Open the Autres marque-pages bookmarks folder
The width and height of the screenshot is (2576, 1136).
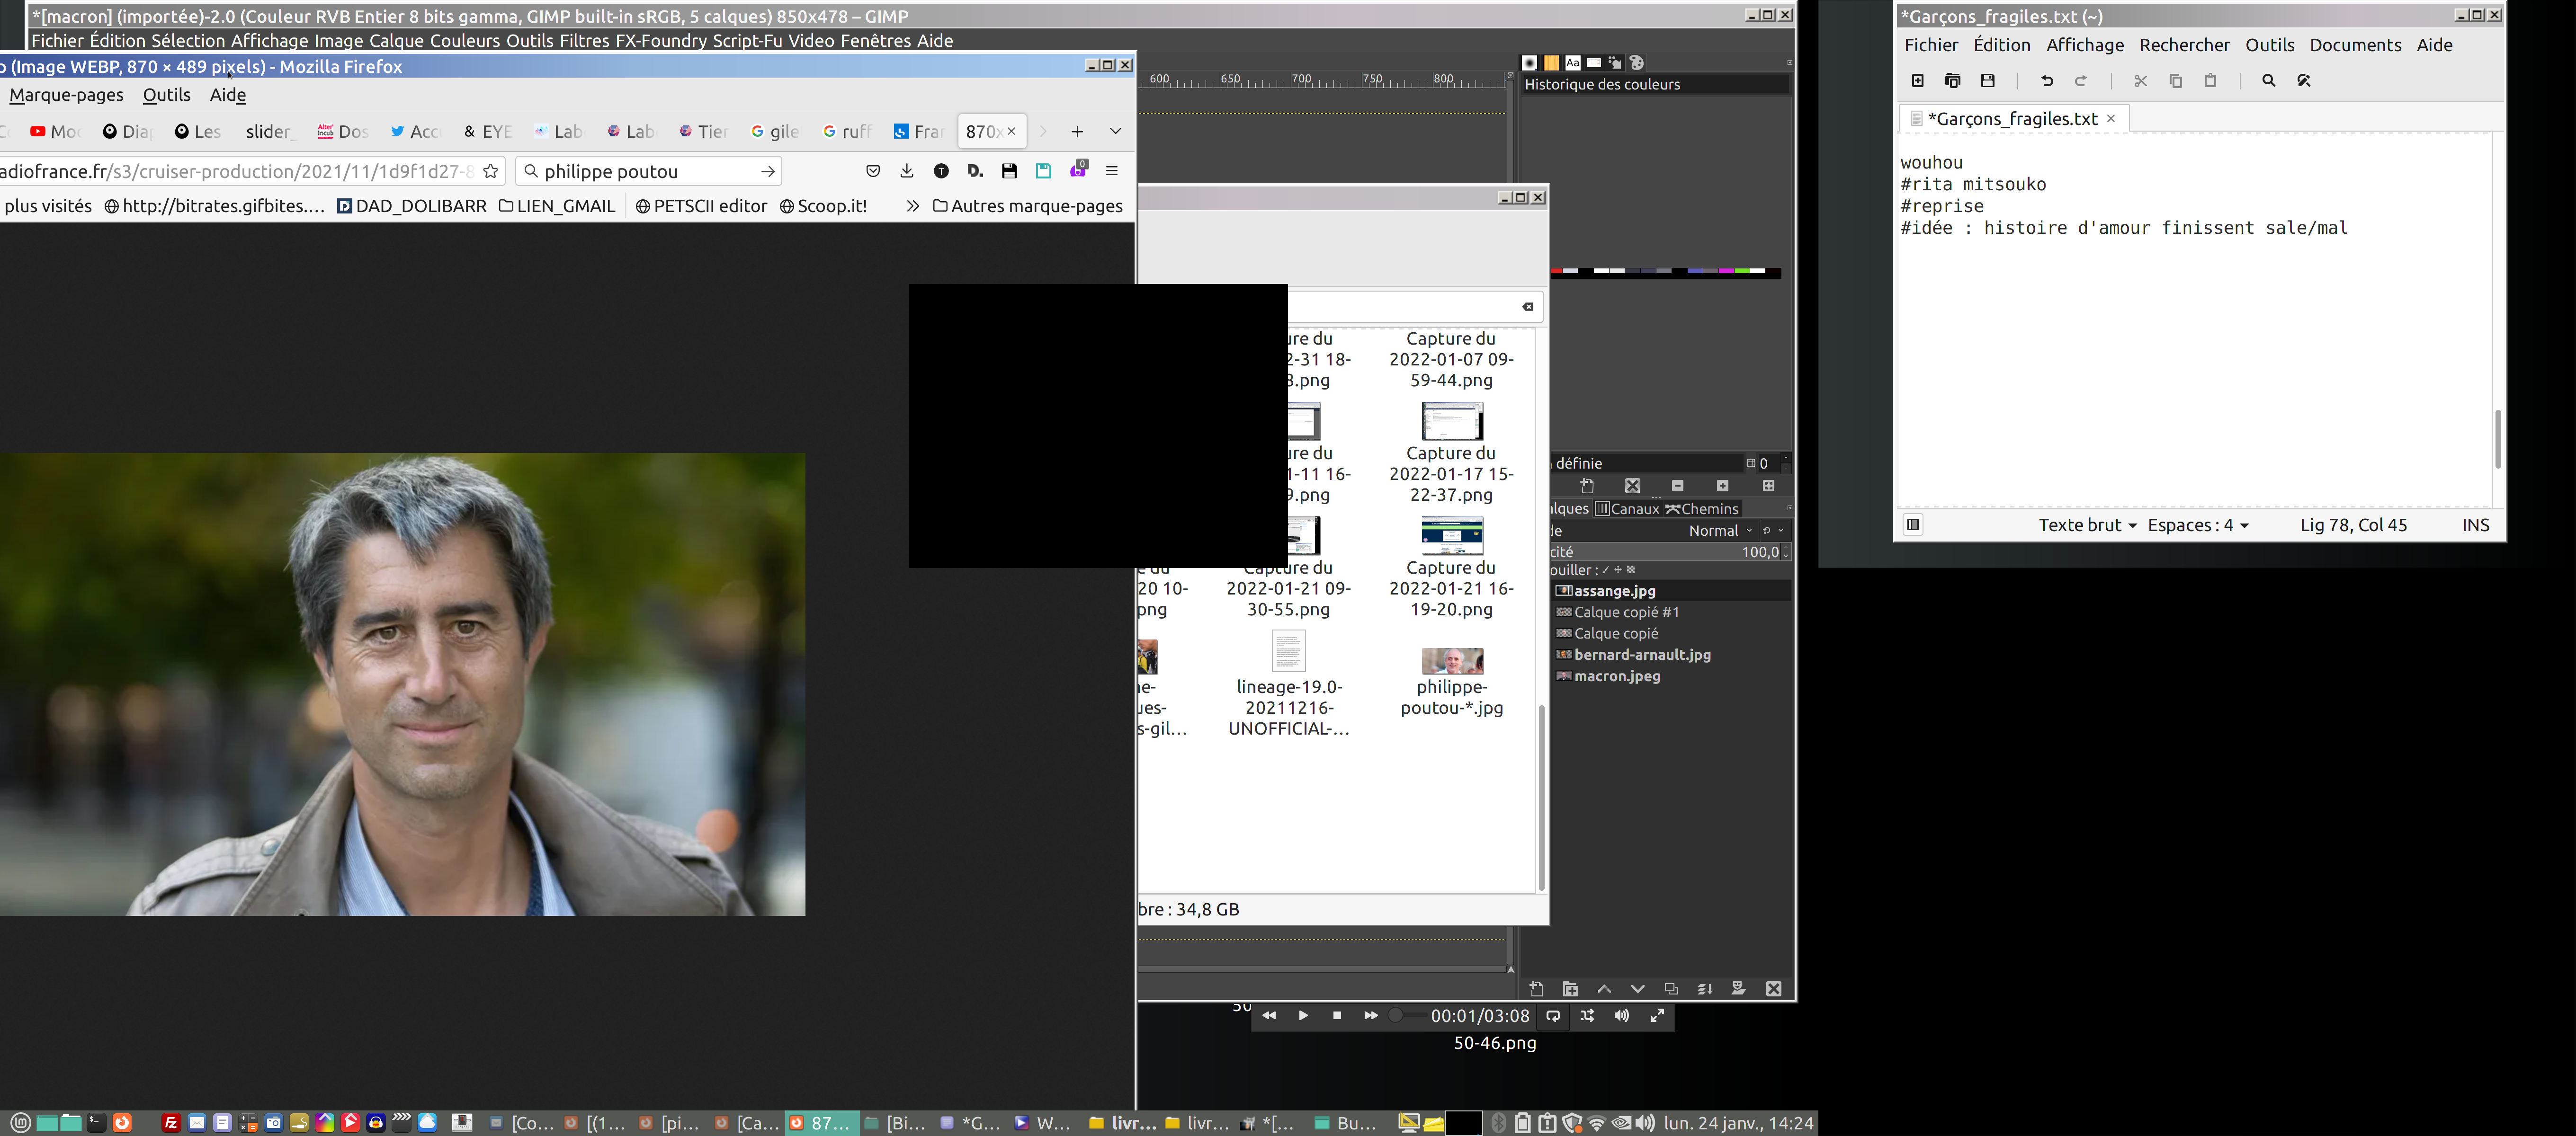point(1027,206)
